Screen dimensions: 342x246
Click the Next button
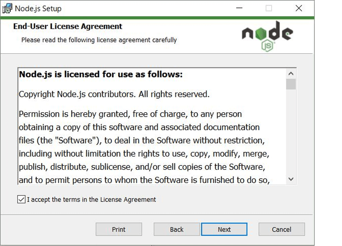tap(224, 229)
